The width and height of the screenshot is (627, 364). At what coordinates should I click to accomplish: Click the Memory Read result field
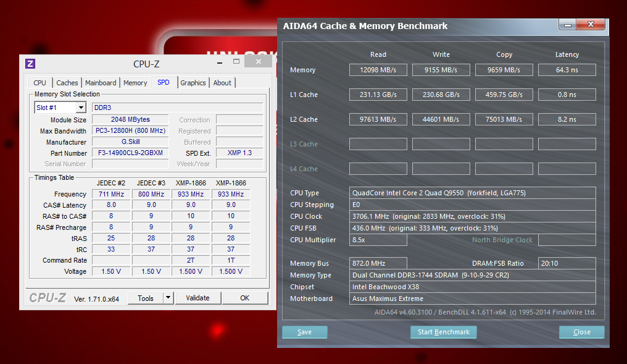pyautogui.click(x=378, y=70)
